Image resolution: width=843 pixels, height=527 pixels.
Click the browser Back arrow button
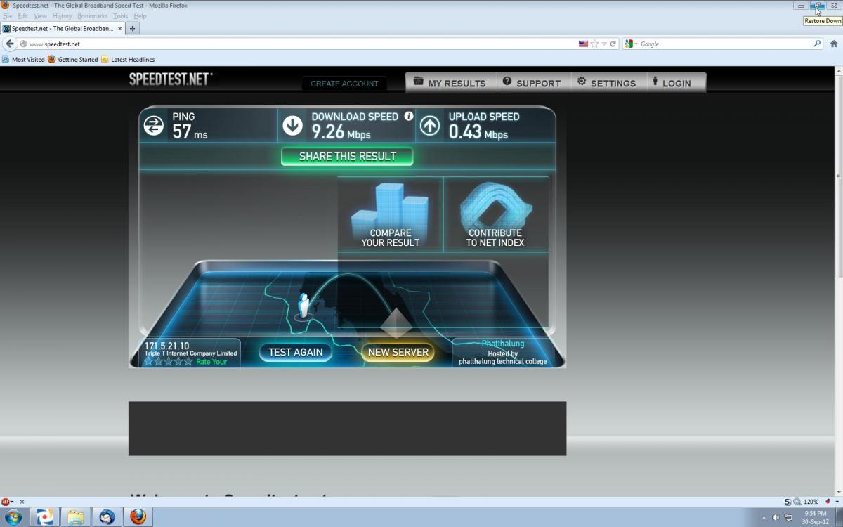[x=9, y=44]
